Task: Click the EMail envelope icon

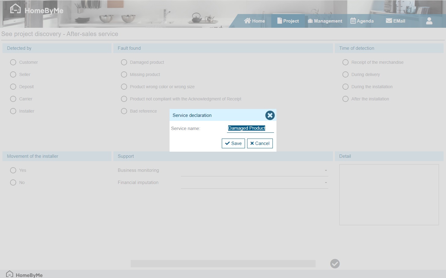Action: click(x=389, y=21)
